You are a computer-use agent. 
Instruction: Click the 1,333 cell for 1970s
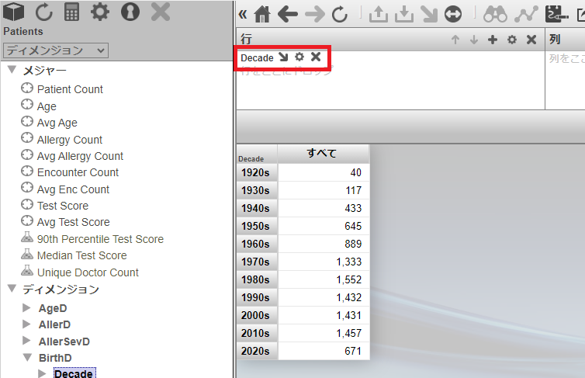(324, 262)
